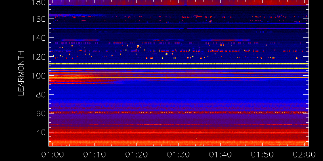Click the 120 frequency axis label

click(38, 57)
